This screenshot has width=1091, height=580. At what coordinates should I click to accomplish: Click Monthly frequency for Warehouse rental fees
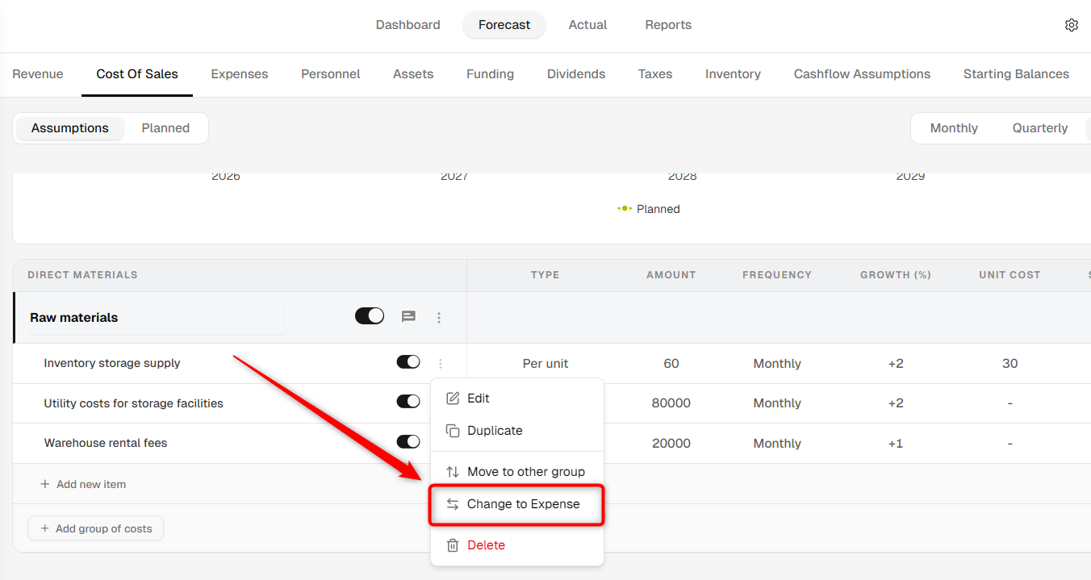pos(777,443)
